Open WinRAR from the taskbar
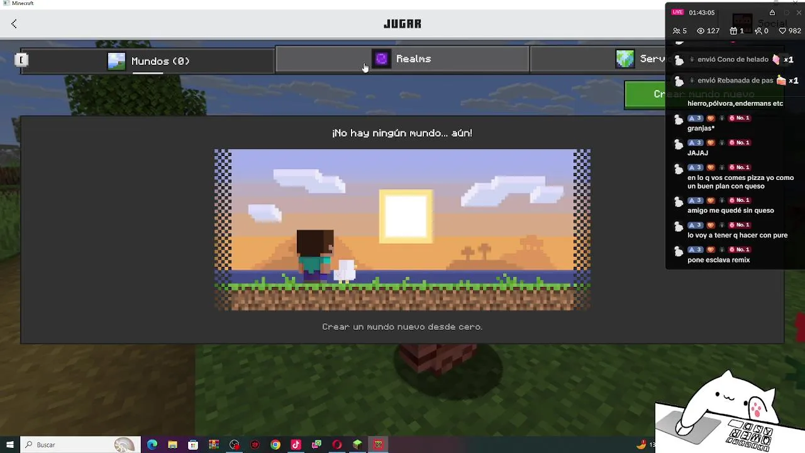The height and width of the screenshot is (453, 805). coord(214,445)
